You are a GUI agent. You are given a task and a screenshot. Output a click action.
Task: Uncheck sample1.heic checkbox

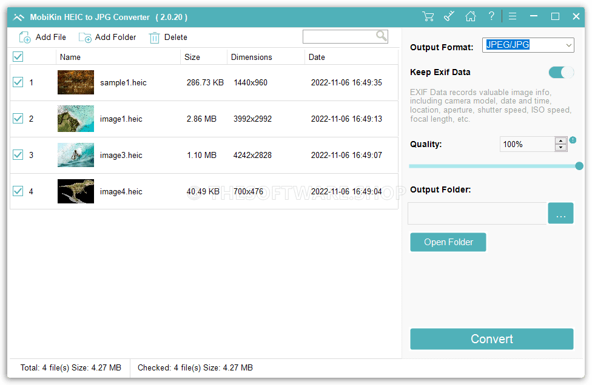[18, 82]
